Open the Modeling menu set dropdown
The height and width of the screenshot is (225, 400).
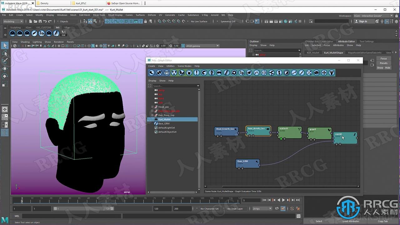click(x=13, y=21)
